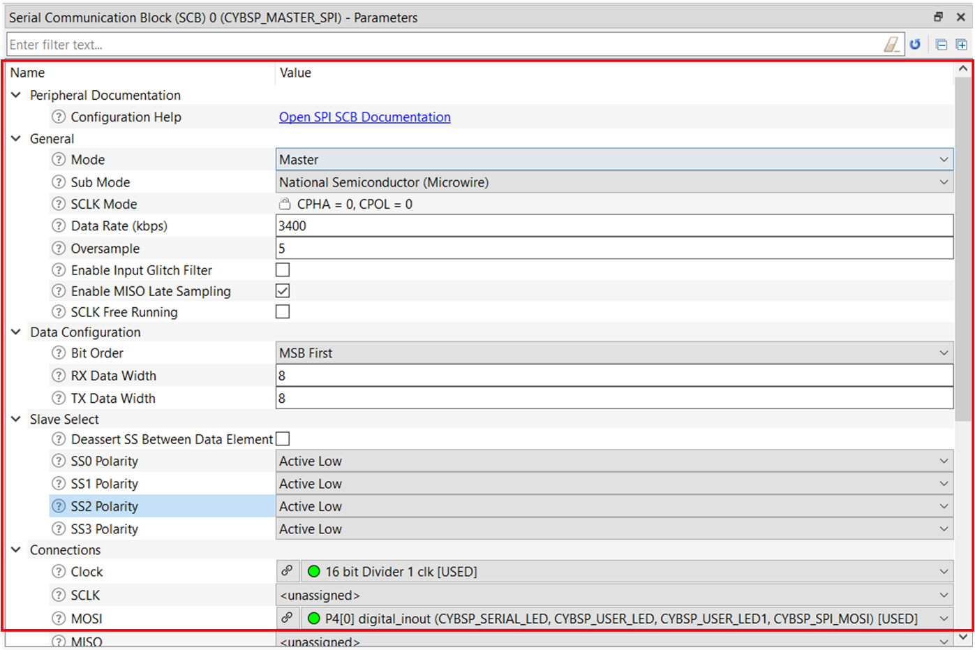Image resolution: width=975 pixels, height=650 pixels.
Task: Open the SS1 Polarity dropdown
Action: (614, 483)
